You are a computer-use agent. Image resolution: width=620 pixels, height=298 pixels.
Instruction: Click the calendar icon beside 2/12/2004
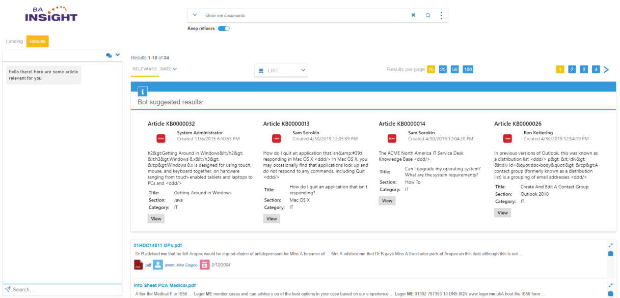pos(204,264)
